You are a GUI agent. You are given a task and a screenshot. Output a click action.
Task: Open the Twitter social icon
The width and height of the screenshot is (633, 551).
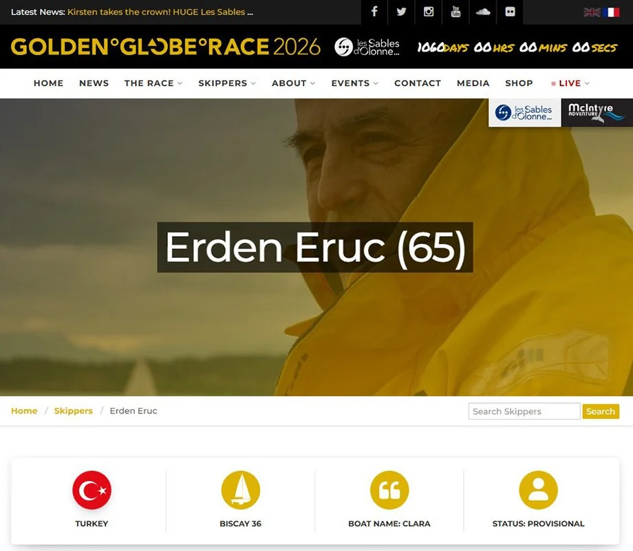pyautogui.click(x=401, y=12)
